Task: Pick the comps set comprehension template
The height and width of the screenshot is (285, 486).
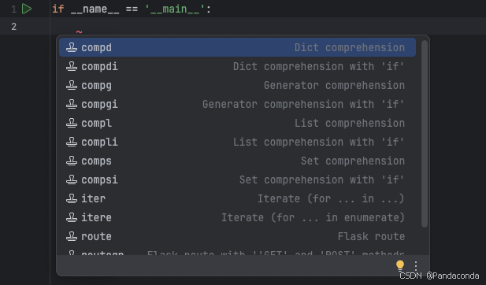Action: coord(237,161)
